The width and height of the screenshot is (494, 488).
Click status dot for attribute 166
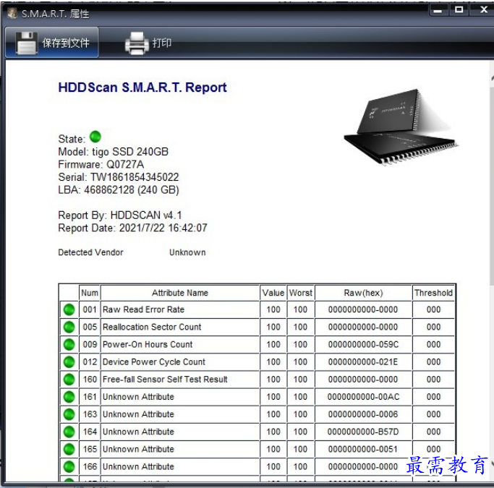coord(69,466)
